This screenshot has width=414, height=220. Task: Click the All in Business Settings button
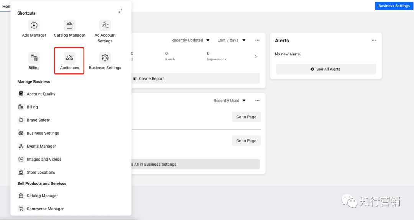click(195, 164)
